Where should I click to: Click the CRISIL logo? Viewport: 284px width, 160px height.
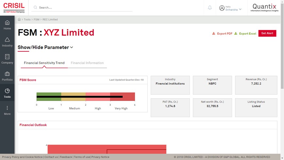coord(14,7)
